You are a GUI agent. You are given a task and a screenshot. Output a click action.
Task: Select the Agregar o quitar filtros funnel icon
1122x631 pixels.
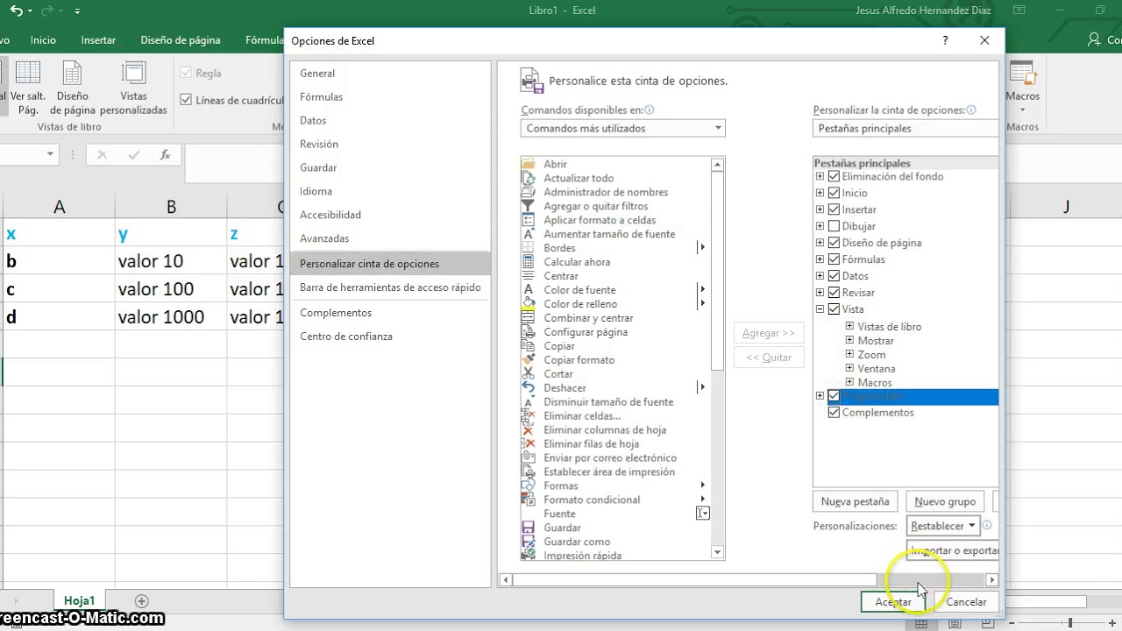528,206
